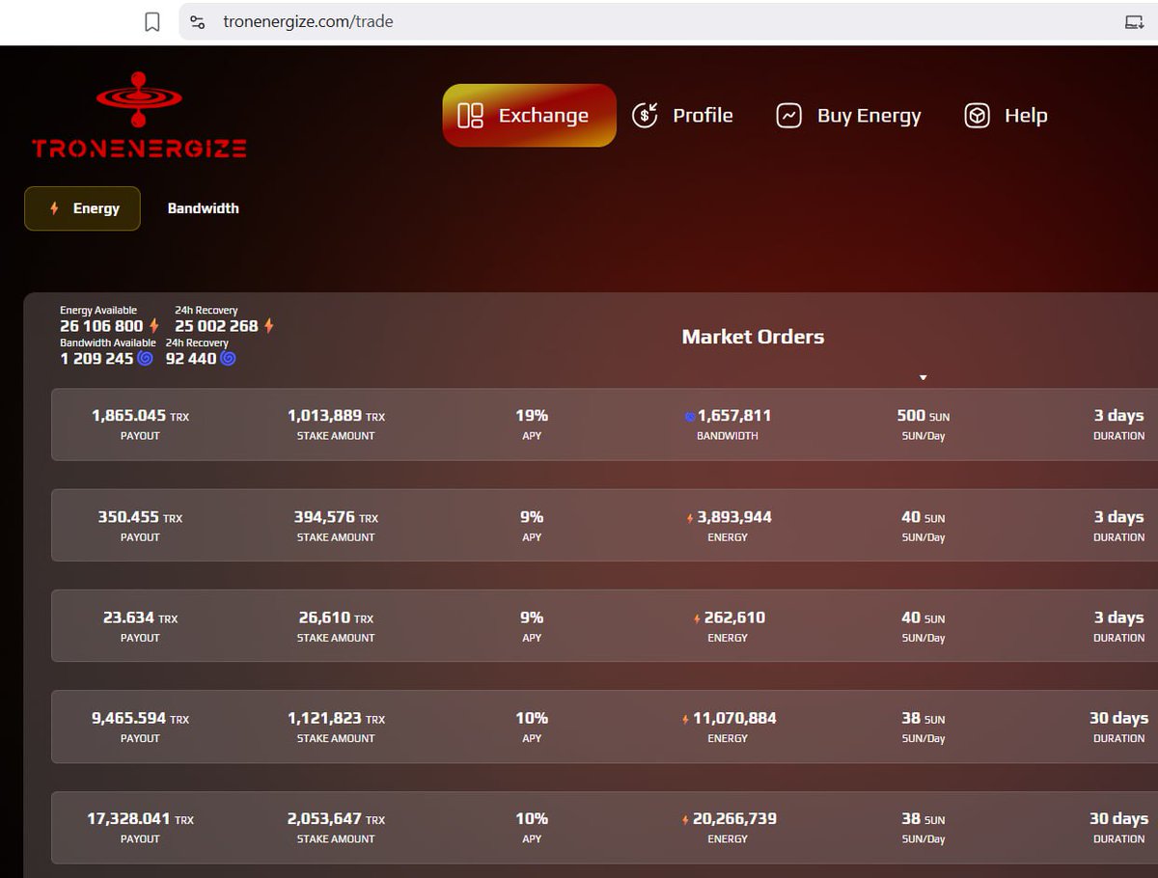1158x878 pixels.
Task: Click the Profile dollar-coin icon
Action: 645,116
